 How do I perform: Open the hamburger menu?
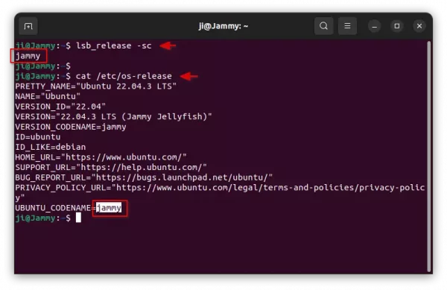coord(347,26)
